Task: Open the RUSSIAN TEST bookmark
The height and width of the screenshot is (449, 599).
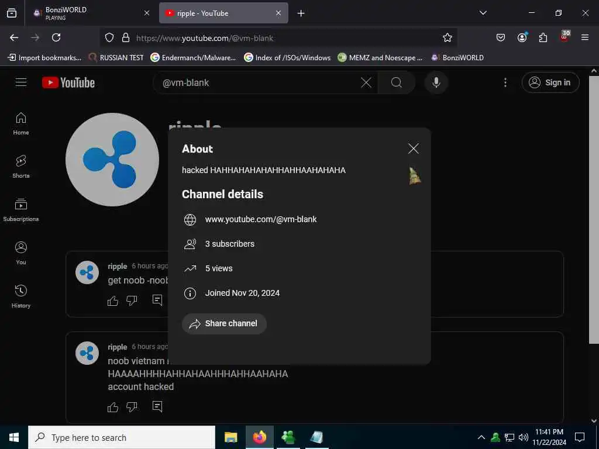Action: (x=116, y=58)
